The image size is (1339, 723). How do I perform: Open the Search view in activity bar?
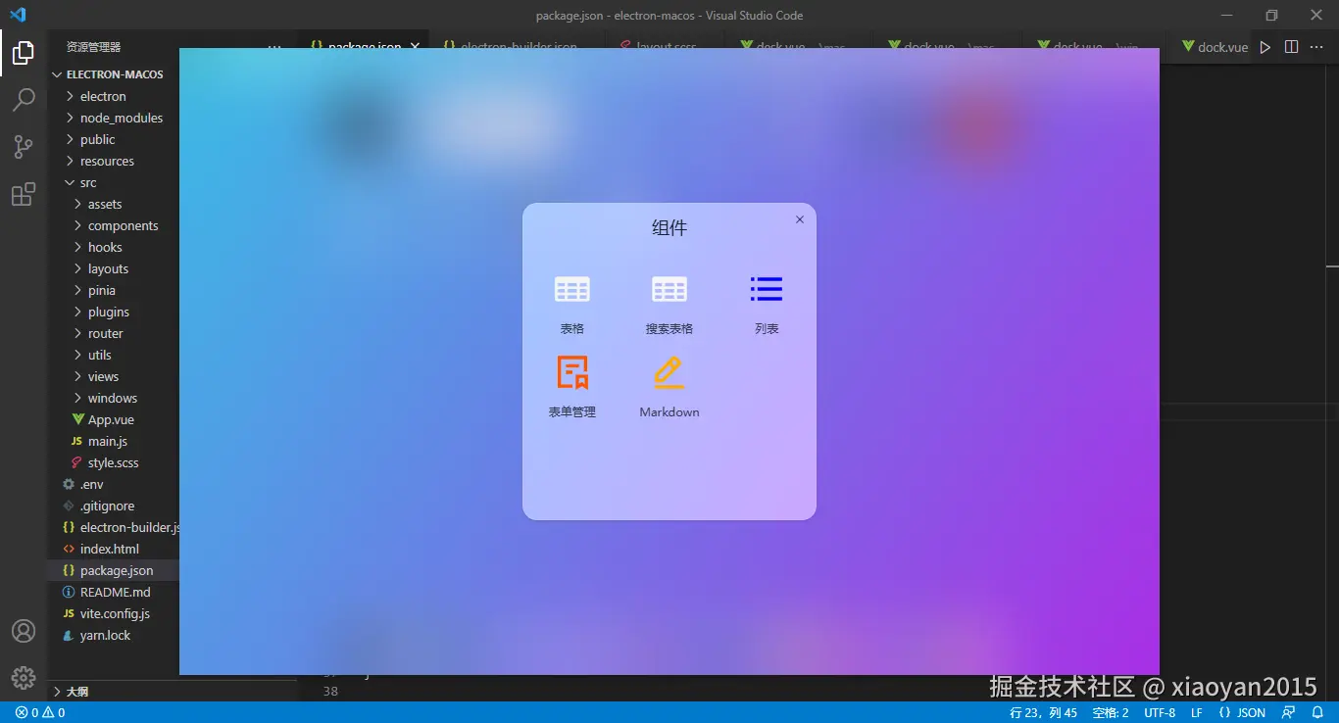pyautogui.click(x=24, y=99)
